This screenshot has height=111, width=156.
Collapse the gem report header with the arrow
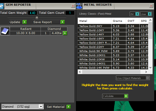pyautogui.click(x=37, y=17)
